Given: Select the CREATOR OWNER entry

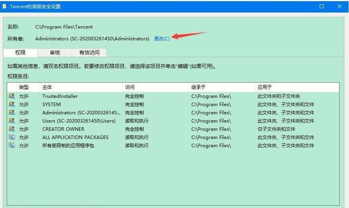Looking at the screenshot, I should tap(63, 129).
